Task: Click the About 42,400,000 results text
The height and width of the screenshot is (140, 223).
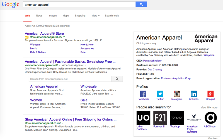Action: (47, 26)
